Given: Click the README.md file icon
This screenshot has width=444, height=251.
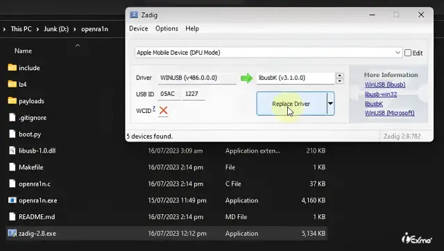Looking at the screenshot, I should (12, 217).
